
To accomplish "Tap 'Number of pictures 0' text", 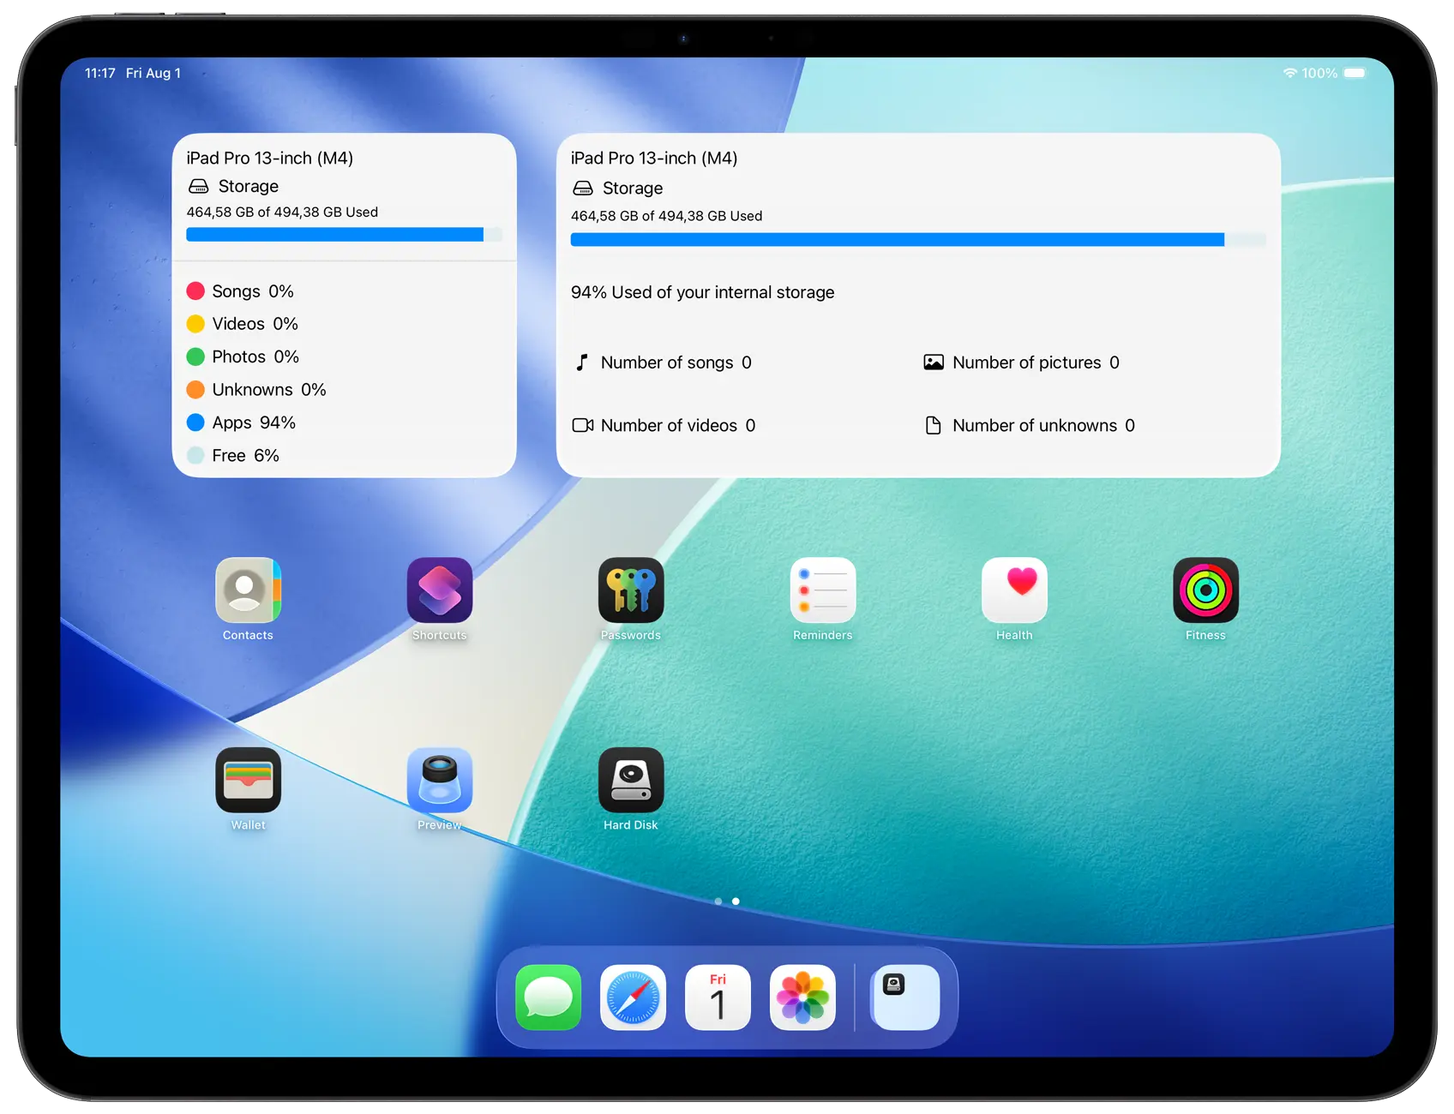I will [x=1036, y=362].
